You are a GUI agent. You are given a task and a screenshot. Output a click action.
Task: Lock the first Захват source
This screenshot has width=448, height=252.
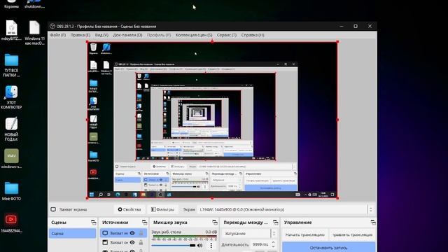141,233
